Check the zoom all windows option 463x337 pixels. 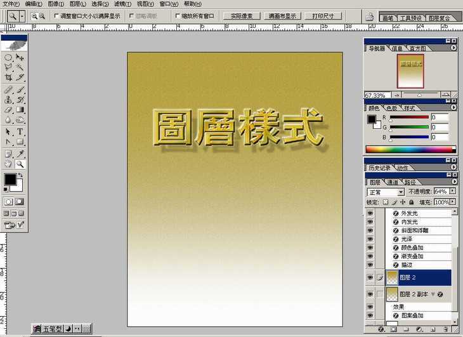pos(178,16)
